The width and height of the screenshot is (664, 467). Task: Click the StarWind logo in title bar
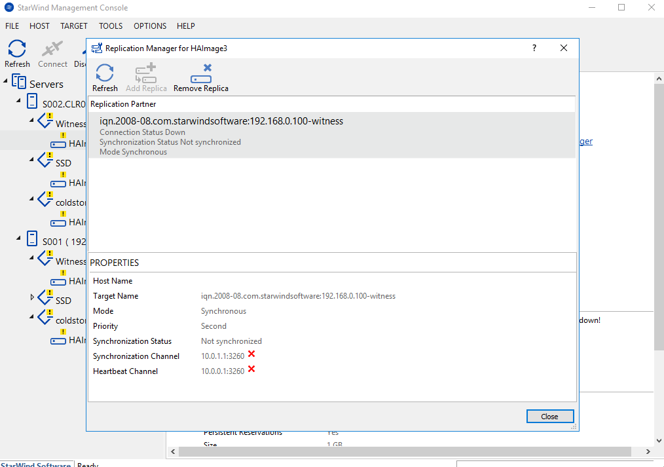(x=9, y=8)
